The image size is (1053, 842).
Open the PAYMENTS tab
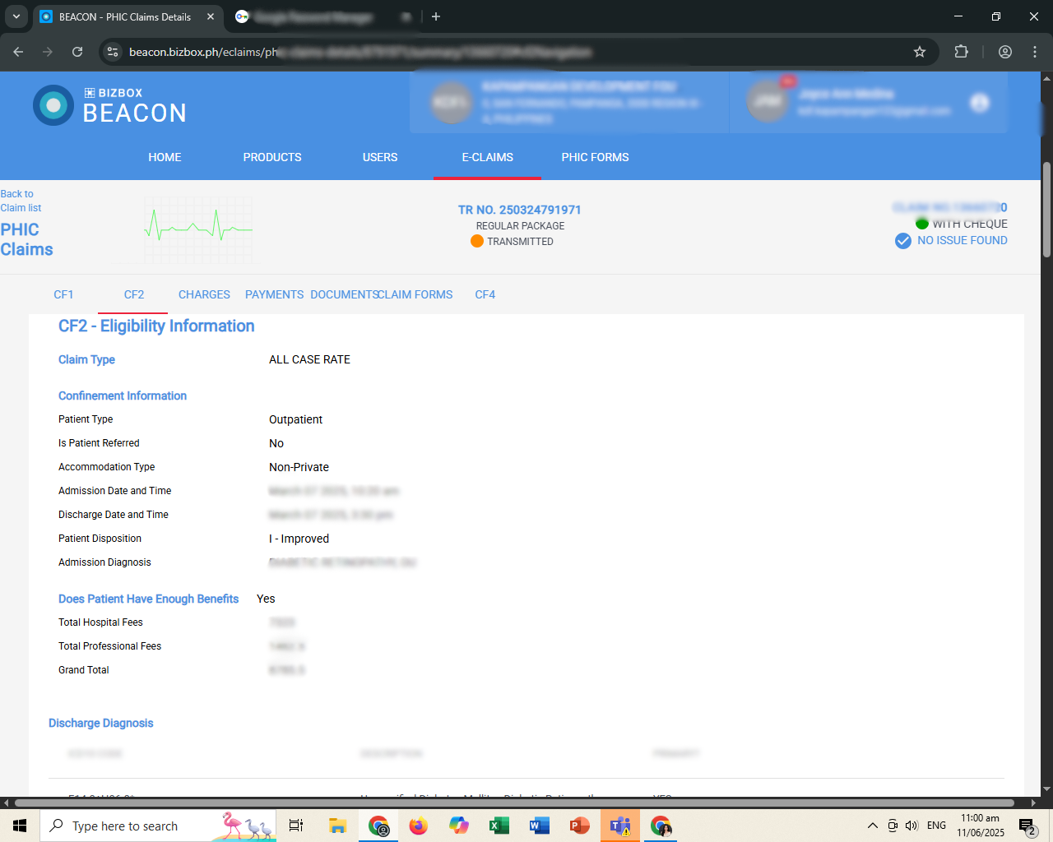click(x=275, y=294)
